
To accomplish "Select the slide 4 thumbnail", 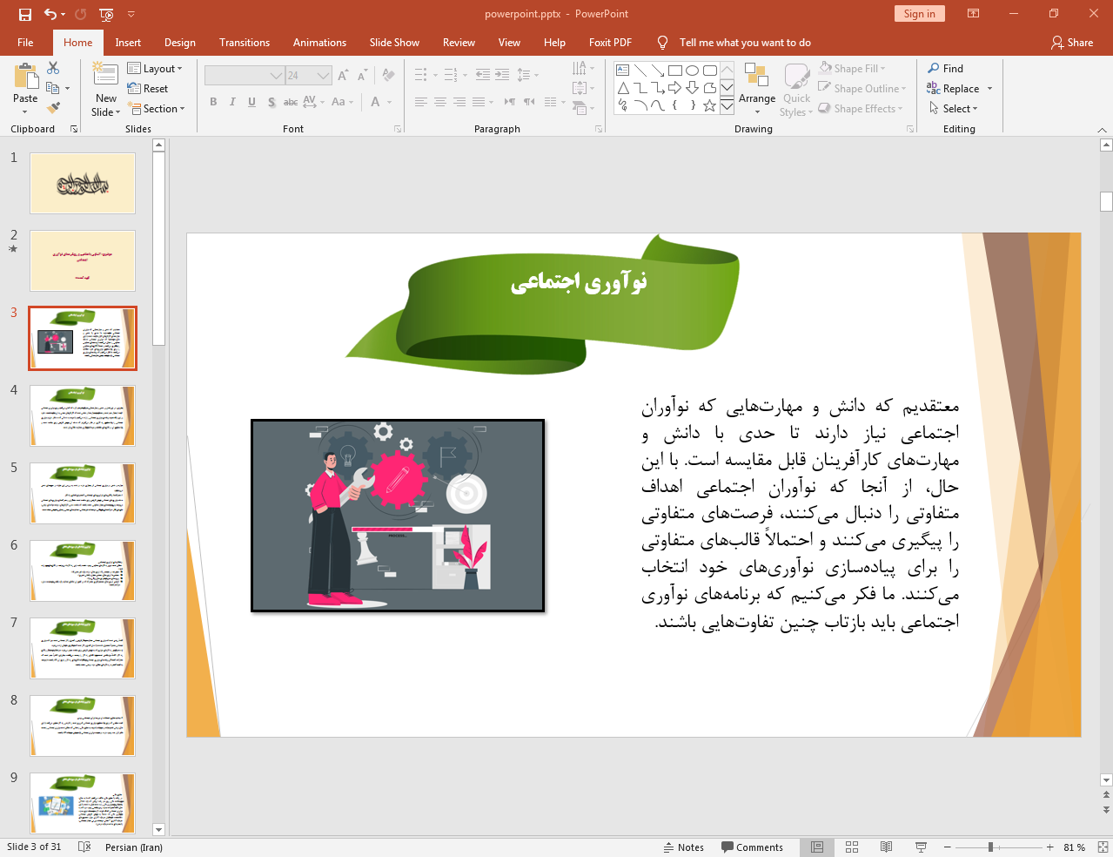I will click(x=83, y=416).
